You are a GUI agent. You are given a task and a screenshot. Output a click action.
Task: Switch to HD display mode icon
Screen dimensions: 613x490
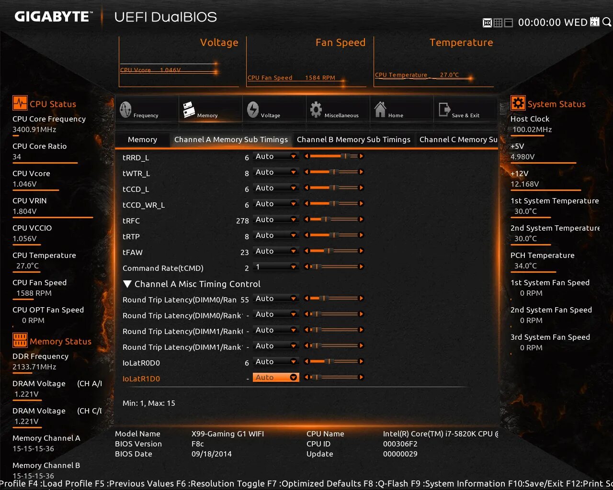(x=487, y=22)
